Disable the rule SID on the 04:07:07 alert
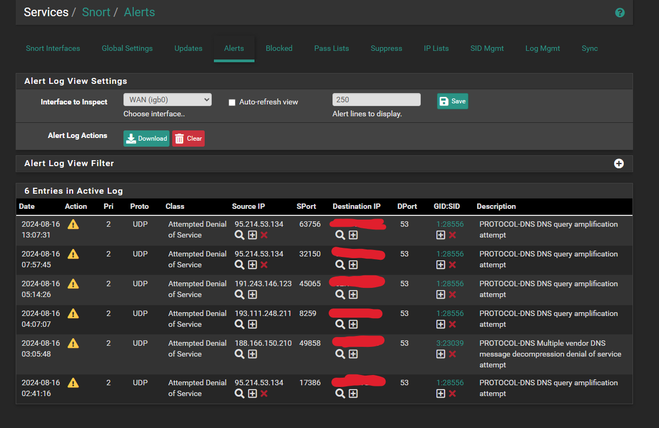The height and width of the screenshot is (428, 659). coord(453,324)
